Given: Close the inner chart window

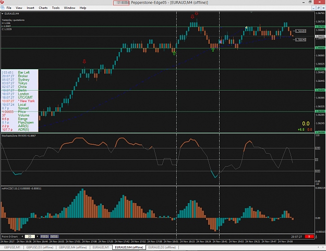Looking at the screenshot, I should [323, 8].
